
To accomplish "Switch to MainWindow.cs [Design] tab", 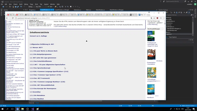I will pos(116,10).
